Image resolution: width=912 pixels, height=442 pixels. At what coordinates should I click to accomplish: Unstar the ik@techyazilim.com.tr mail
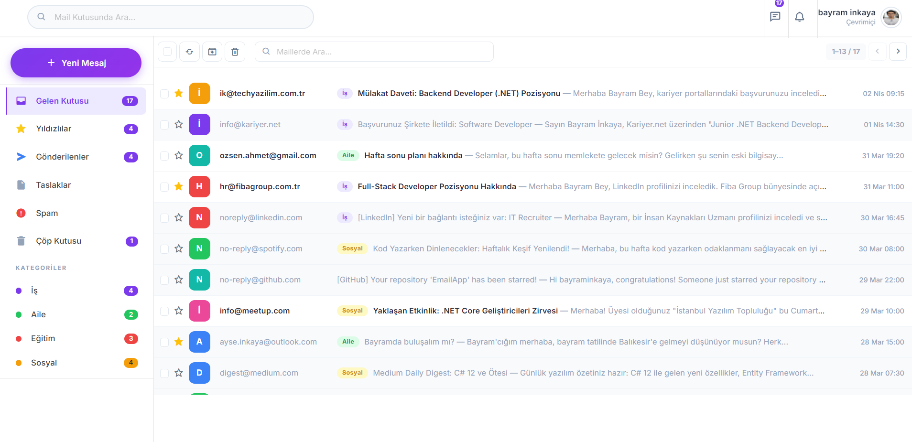tap(179, 93)
